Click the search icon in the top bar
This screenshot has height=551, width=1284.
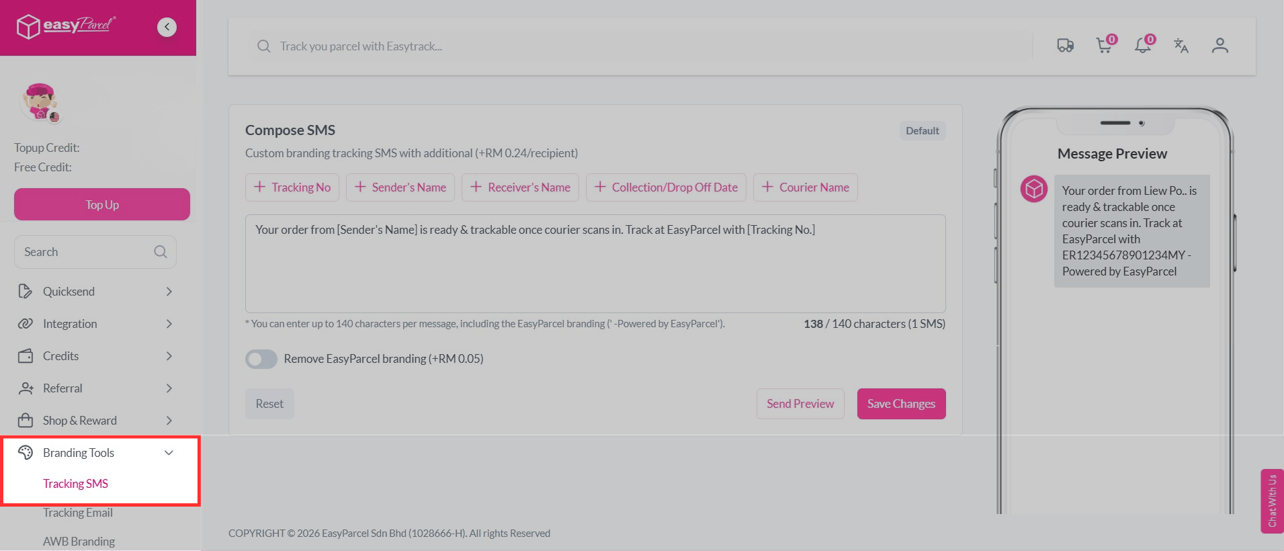(x=264, y=46)
